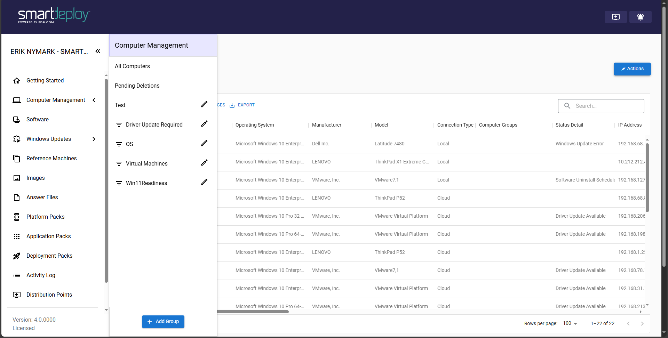Edit the Driver Update Required group pencil icon
Image resolution: width=668 pixels, height=338 pixels.
click(204, 123)
